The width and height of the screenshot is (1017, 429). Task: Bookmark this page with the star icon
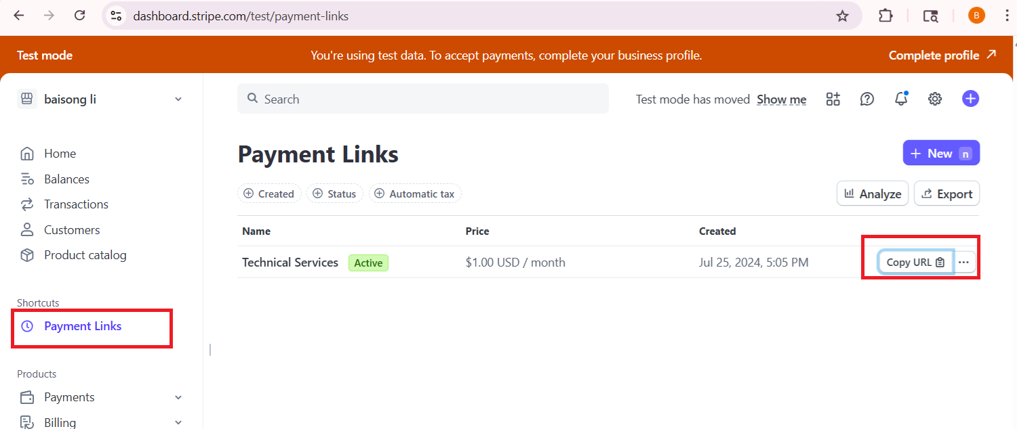842,16
